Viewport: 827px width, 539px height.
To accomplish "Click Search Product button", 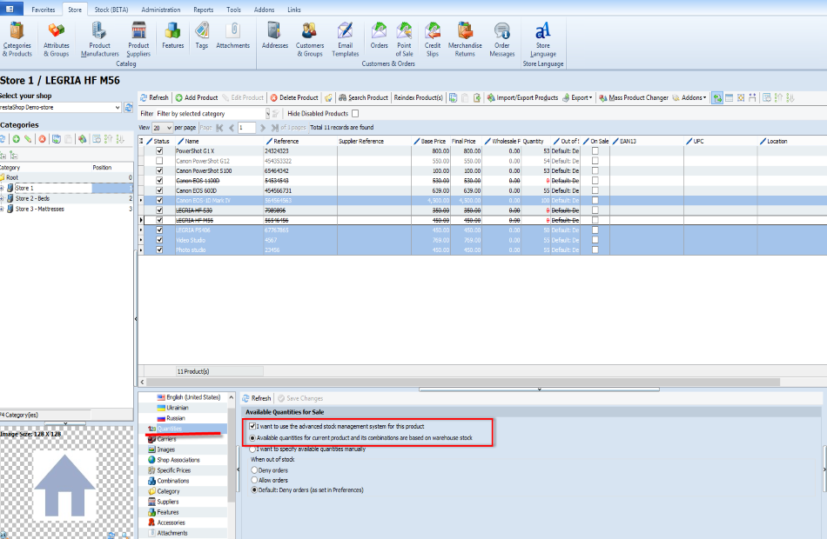I will 363,97.
